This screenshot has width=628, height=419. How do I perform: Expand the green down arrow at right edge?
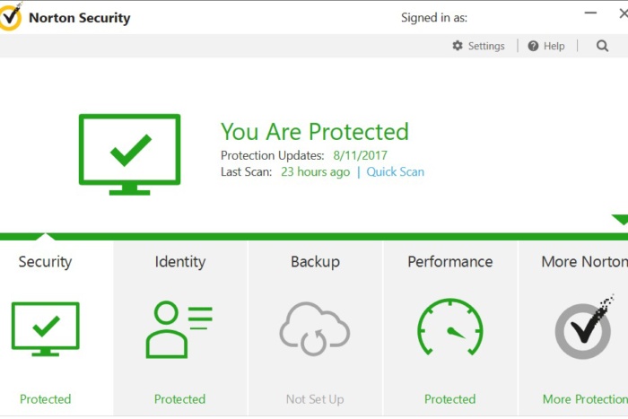click(x=620, y=220)
